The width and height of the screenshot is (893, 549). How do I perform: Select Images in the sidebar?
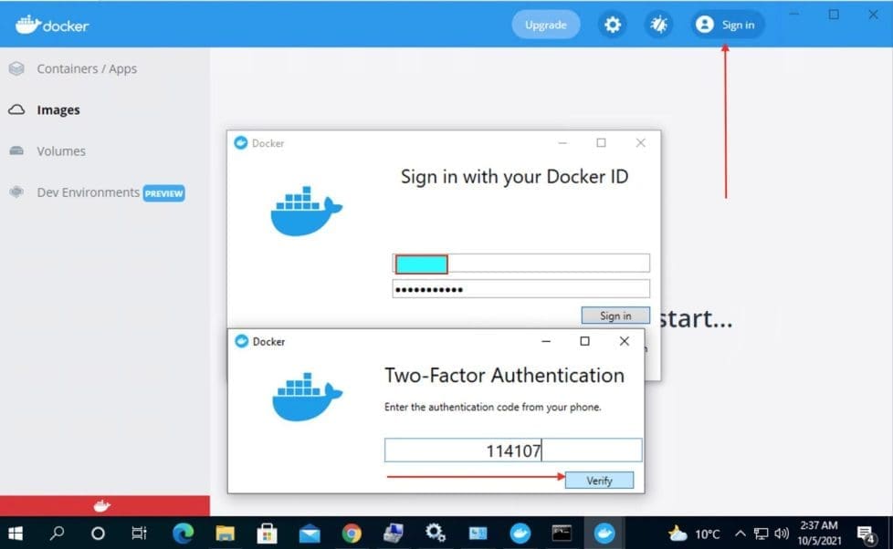pos(58,109)
